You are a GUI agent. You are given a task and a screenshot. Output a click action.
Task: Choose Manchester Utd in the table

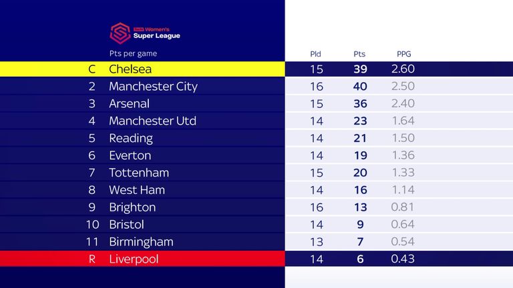click(x=152, y=121)
